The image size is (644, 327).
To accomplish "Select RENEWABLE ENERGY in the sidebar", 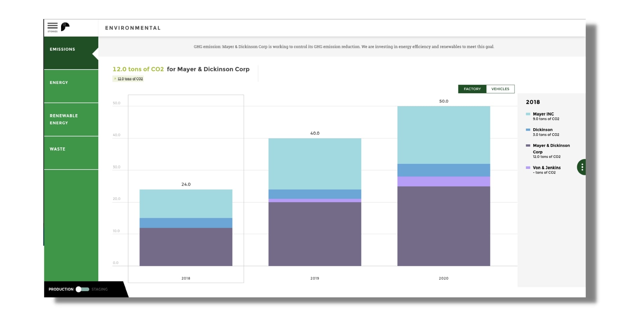I will pyautogui.click(x=64, y=119).
